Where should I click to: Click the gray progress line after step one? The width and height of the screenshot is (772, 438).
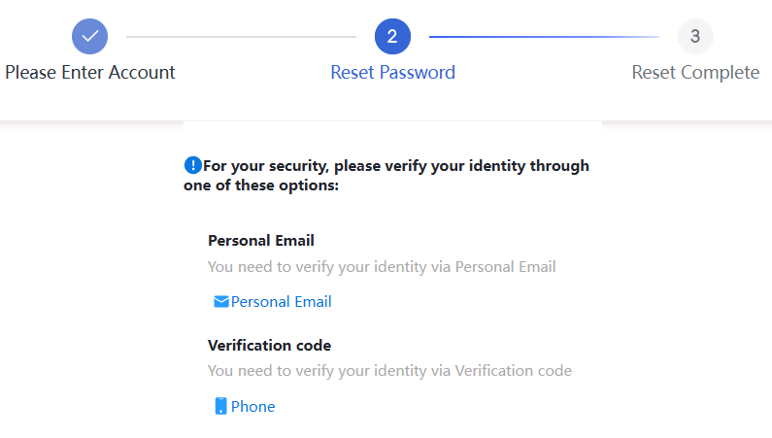[241, 37]
